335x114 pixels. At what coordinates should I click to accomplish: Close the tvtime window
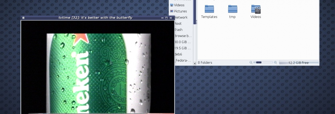pyautogui.click(x=171, y=18)
